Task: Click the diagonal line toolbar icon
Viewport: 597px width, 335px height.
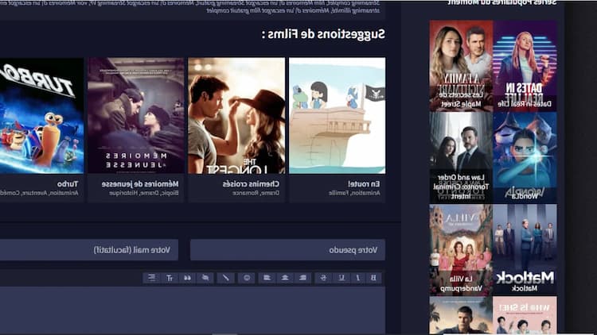Action: [226, 278]
